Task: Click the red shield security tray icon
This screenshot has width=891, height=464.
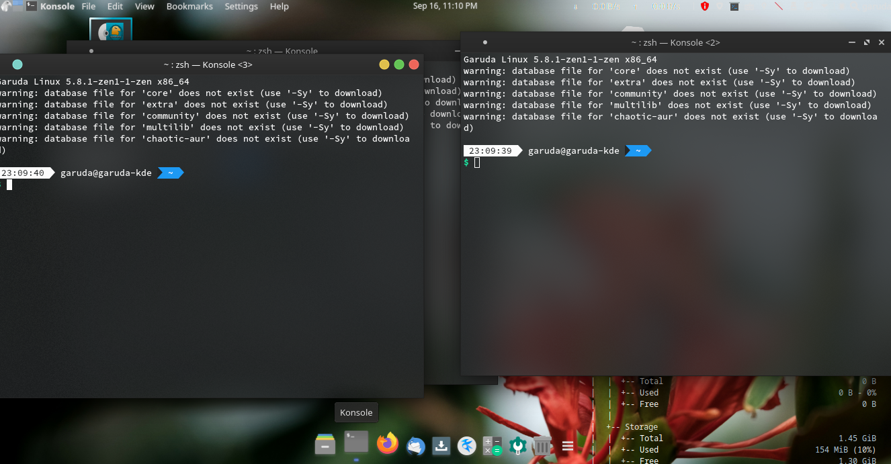Action: tap(704, 6)
